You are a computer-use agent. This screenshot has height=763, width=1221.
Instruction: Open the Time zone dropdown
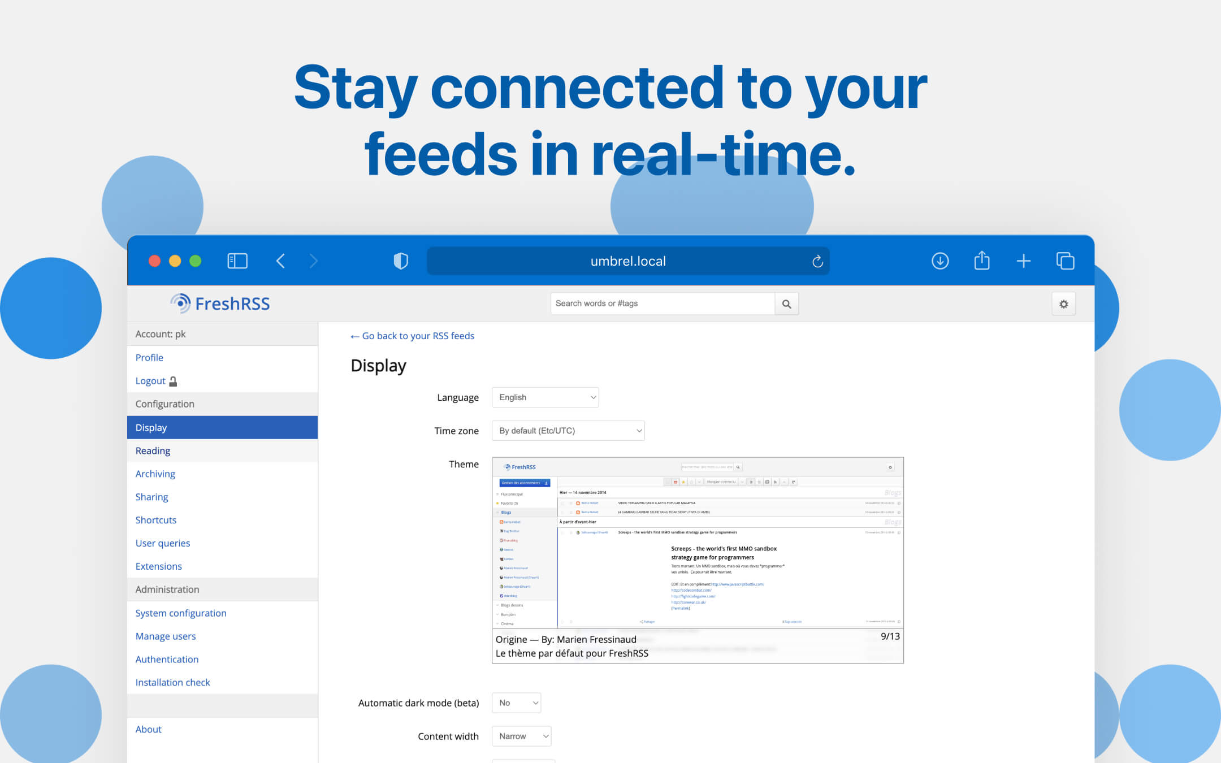click(568, 430)
